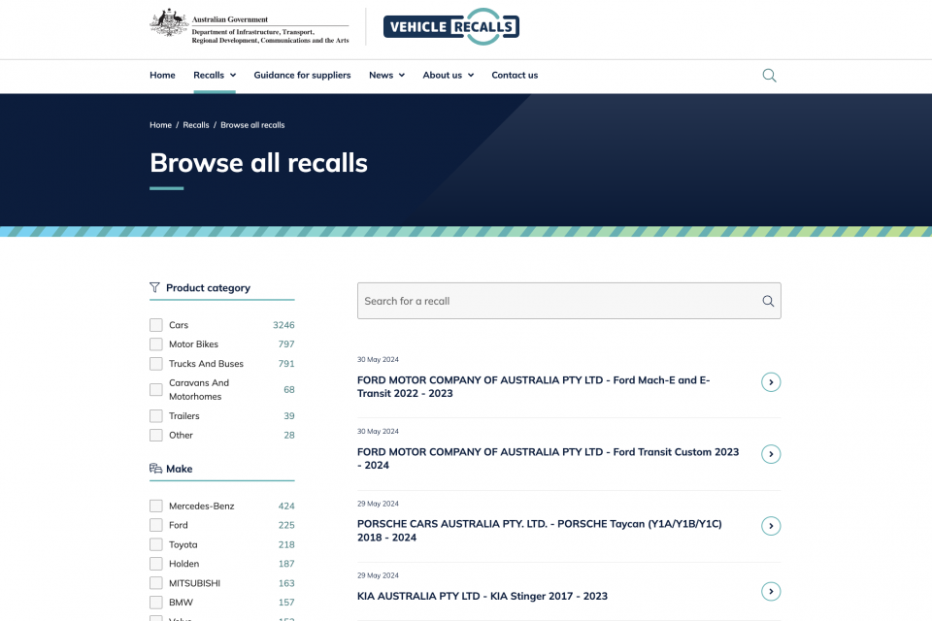Image resolution: width=932 pixels, height=621 pixels.
Task: Click the Recalls breadcrumb link
Action: (x=196, y=125)
